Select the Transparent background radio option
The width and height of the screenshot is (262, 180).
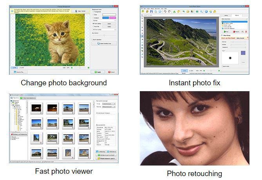point(93,12)
